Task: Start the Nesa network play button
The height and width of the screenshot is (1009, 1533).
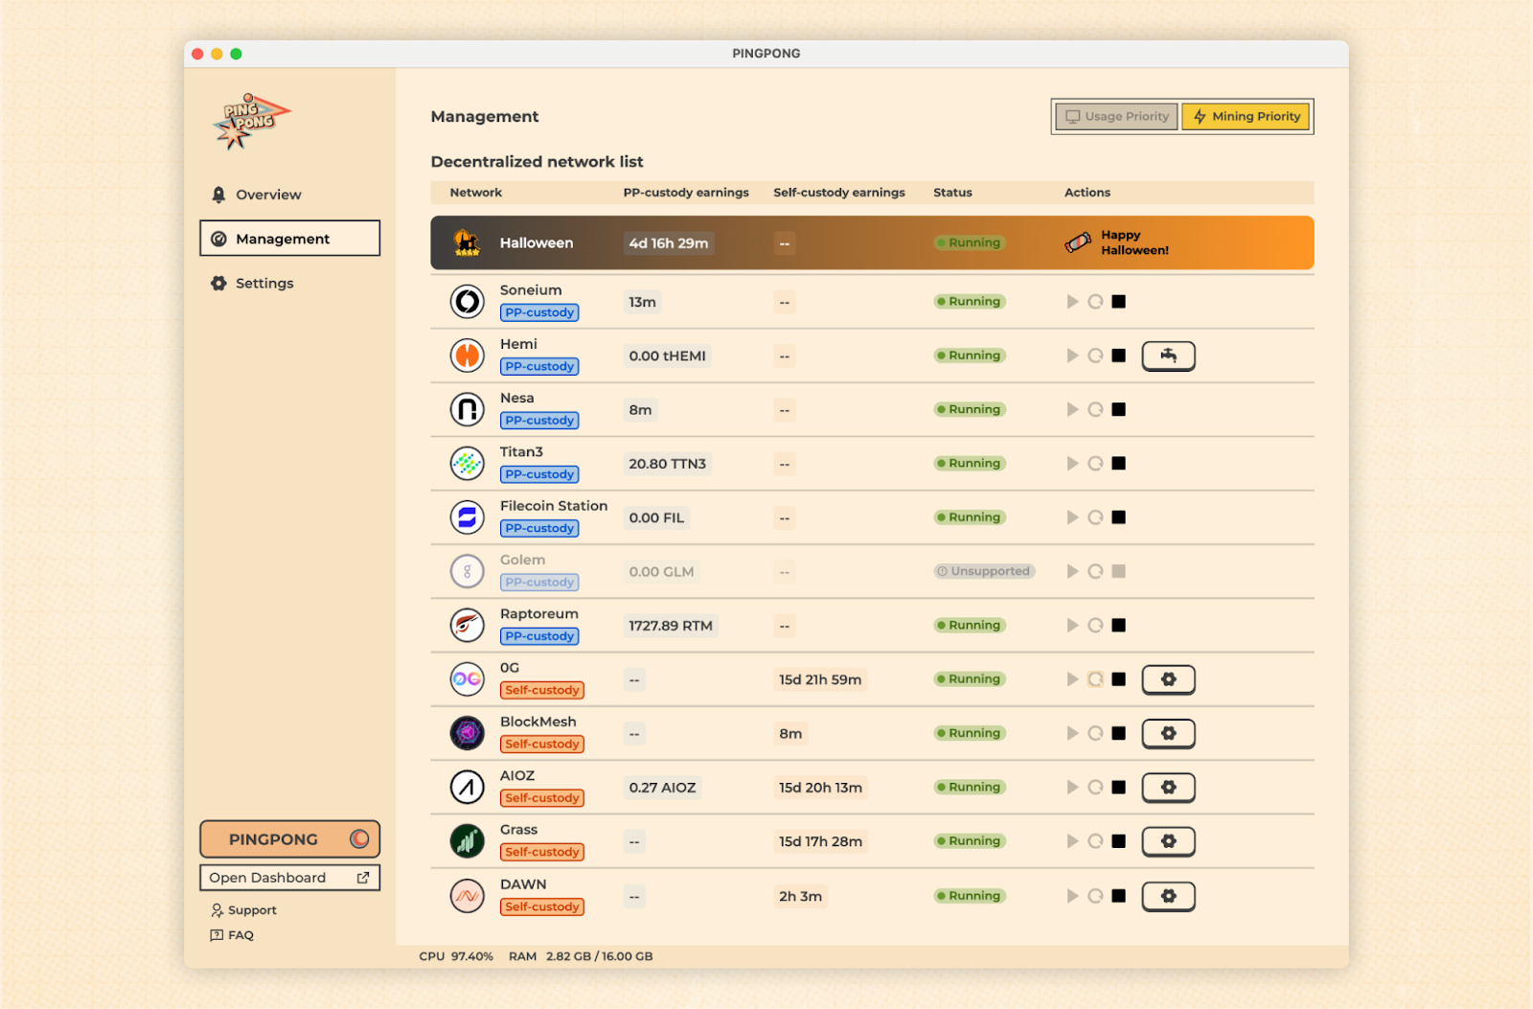Action: (1072, 410)
